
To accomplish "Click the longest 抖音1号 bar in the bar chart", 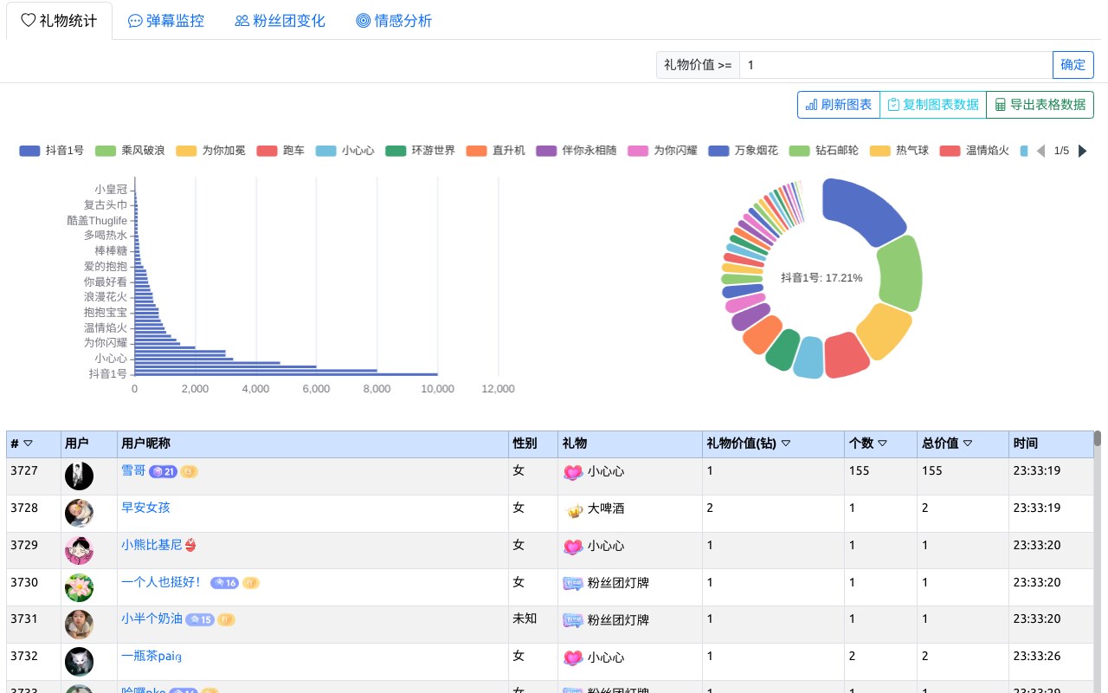I will coord(287,373).
